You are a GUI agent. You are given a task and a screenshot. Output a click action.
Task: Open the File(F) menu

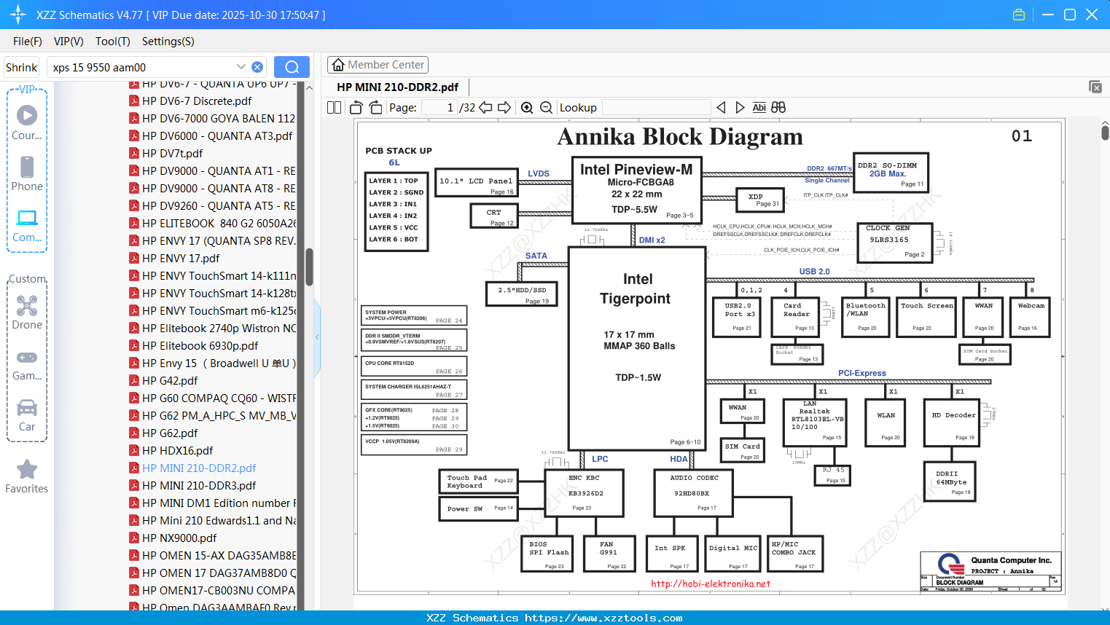click(28, 42)
